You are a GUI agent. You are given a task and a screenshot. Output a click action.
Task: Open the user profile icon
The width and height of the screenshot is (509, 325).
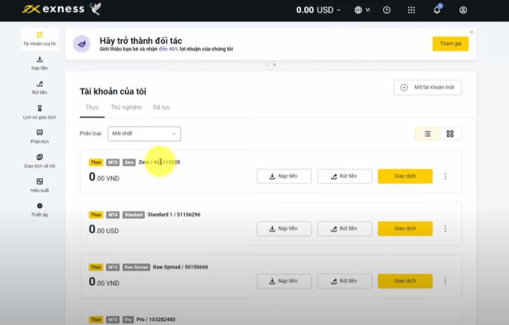point(463,10)
